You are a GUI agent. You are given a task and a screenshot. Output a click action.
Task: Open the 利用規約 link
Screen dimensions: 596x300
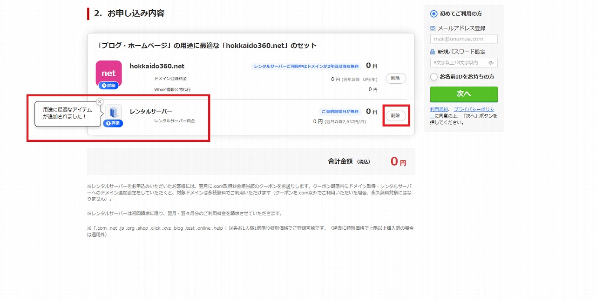(x=440, y=109)
